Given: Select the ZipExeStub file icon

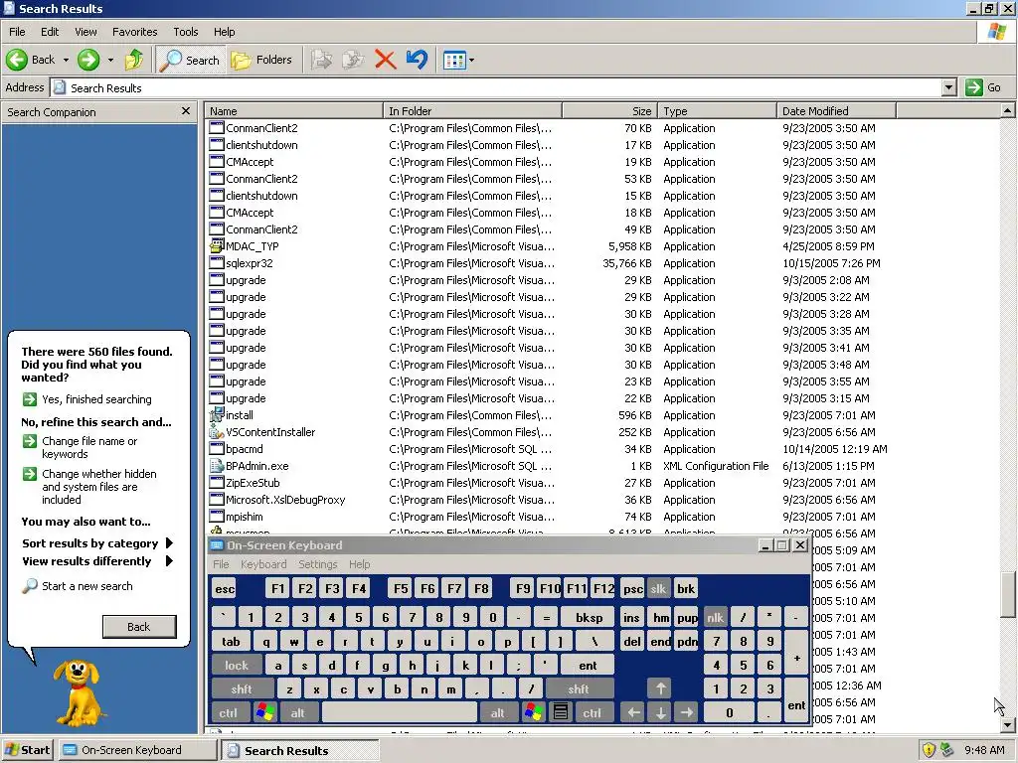Looking at the screenshot, I should tap(217, 482).
